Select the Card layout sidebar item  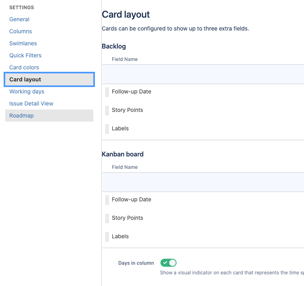(49, 79)
